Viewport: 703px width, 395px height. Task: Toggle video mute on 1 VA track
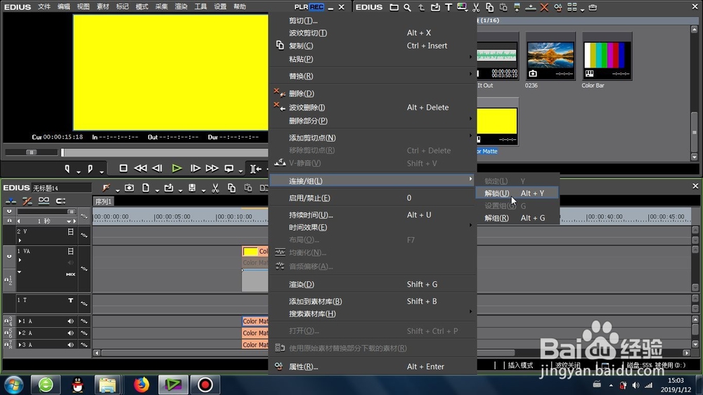tap(70, 251)
